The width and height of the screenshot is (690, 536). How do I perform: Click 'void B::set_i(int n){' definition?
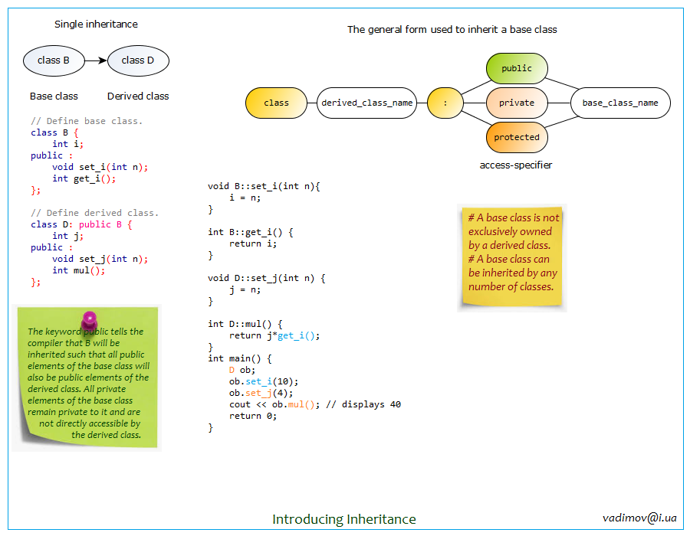pyautogui.click(x=264, y=186)
